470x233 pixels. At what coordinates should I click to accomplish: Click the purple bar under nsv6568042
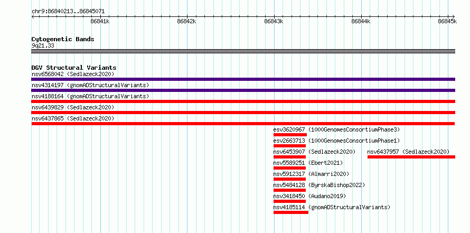point(243,79)
